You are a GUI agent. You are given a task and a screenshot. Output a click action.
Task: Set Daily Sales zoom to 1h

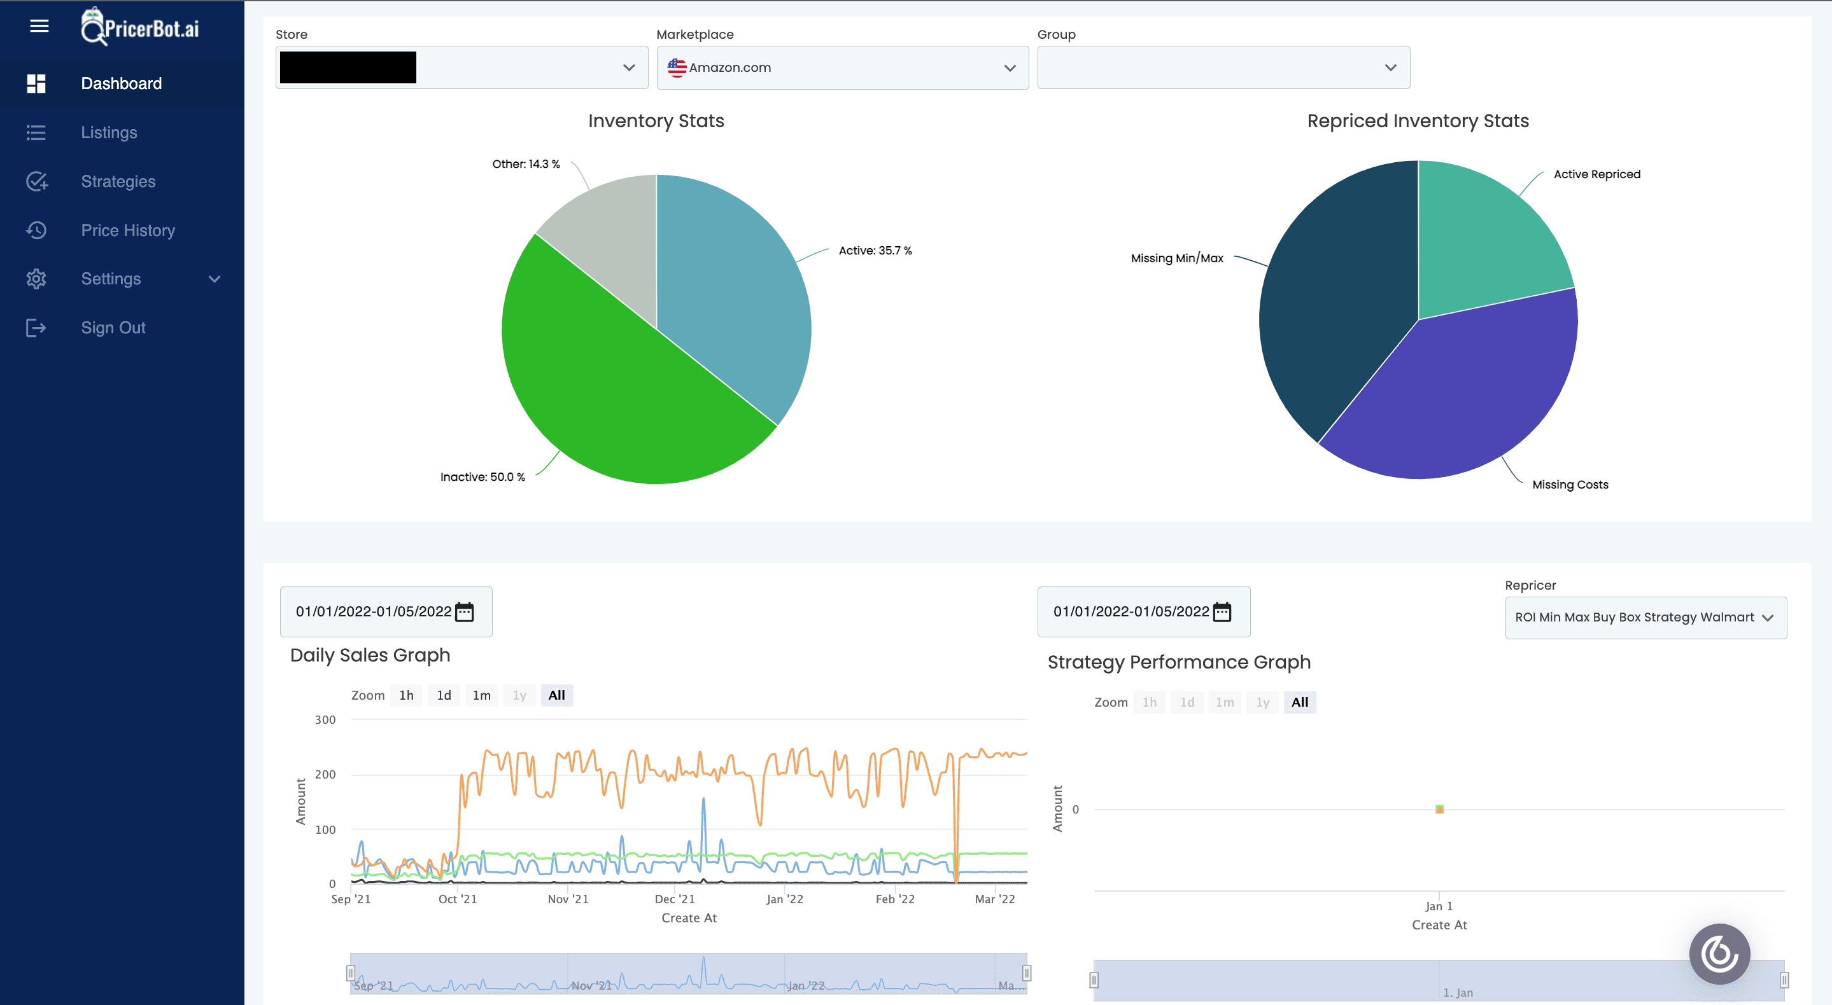coord(406,695)
